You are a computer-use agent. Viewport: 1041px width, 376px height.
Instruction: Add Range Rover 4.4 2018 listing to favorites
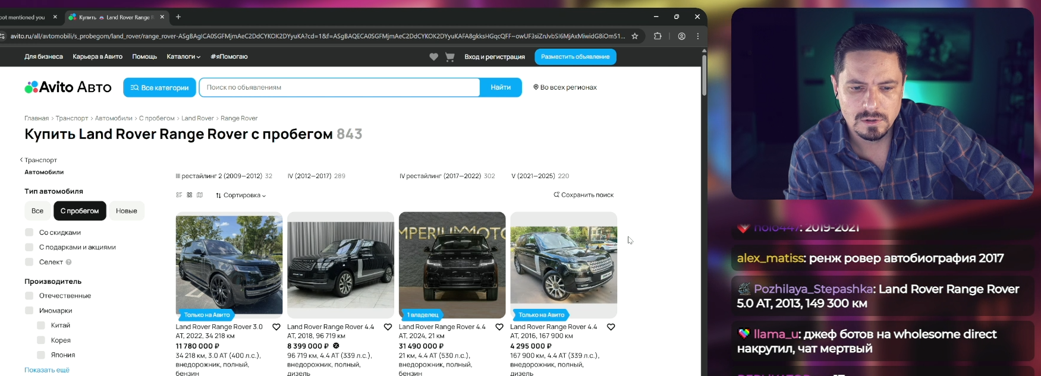[x=388, y=327]
